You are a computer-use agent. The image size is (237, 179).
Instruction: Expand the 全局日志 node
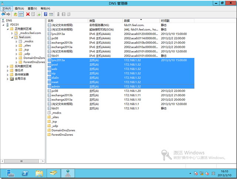[x=7, y=79]
